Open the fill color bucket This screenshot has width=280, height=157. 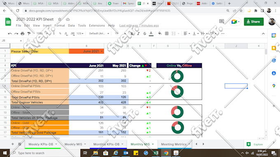click(160, 34)
